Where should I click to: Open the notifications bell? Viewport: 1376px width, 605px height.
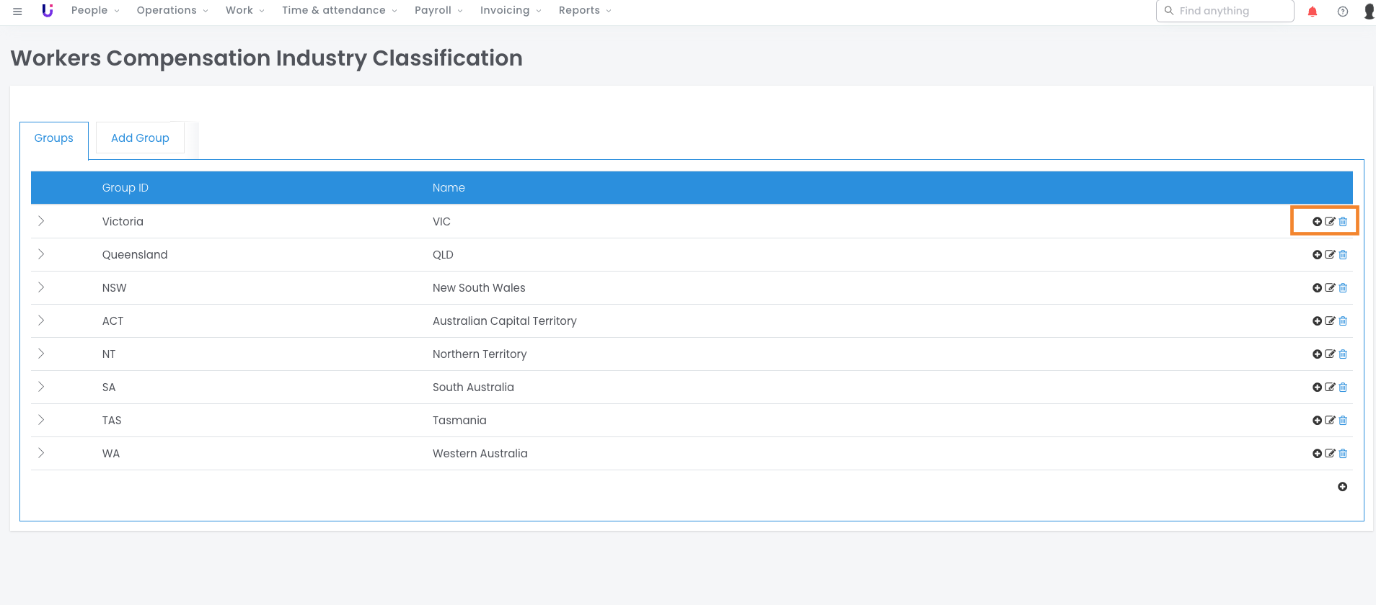1313,12
